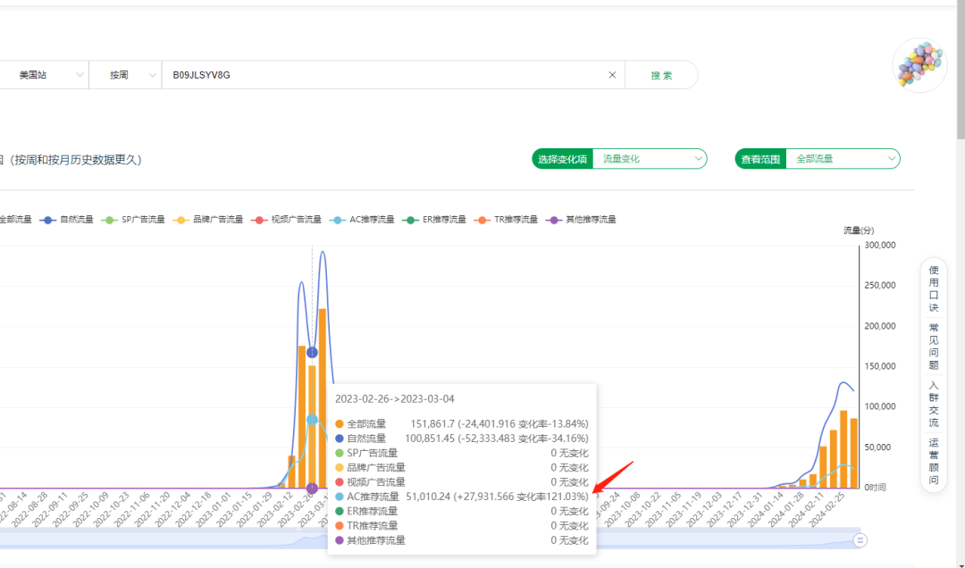This screenshot has width=965, height=568.
Task: Toggle AC推荐流量 legend series
Action: coord(362,220)
